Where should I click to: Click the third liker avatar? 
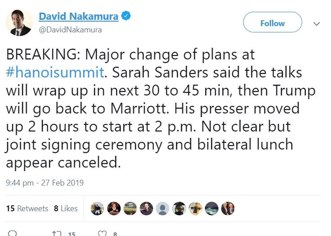130,208
